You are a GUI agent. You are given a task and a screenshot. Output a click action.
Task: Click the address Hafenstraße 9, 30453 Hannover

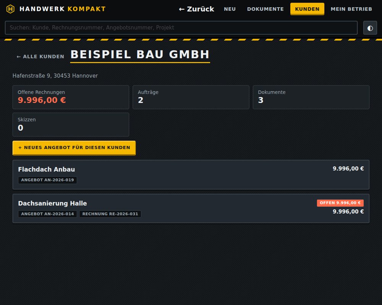tap(55, 76)
